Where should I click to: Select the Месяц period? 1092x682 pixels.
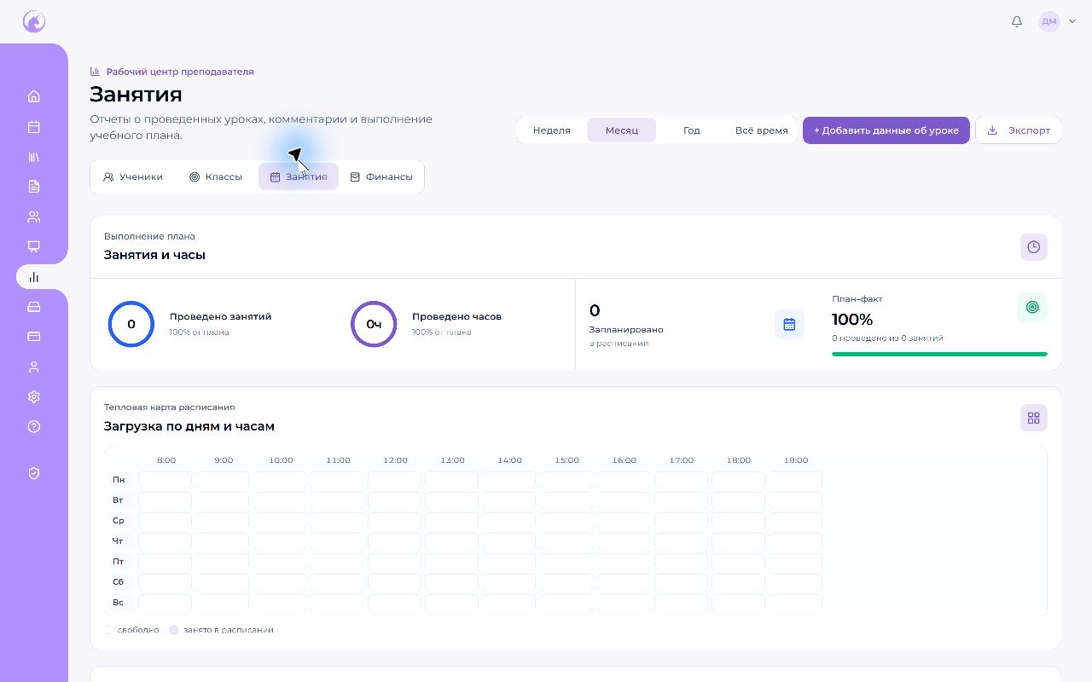(x=622, y=130)
